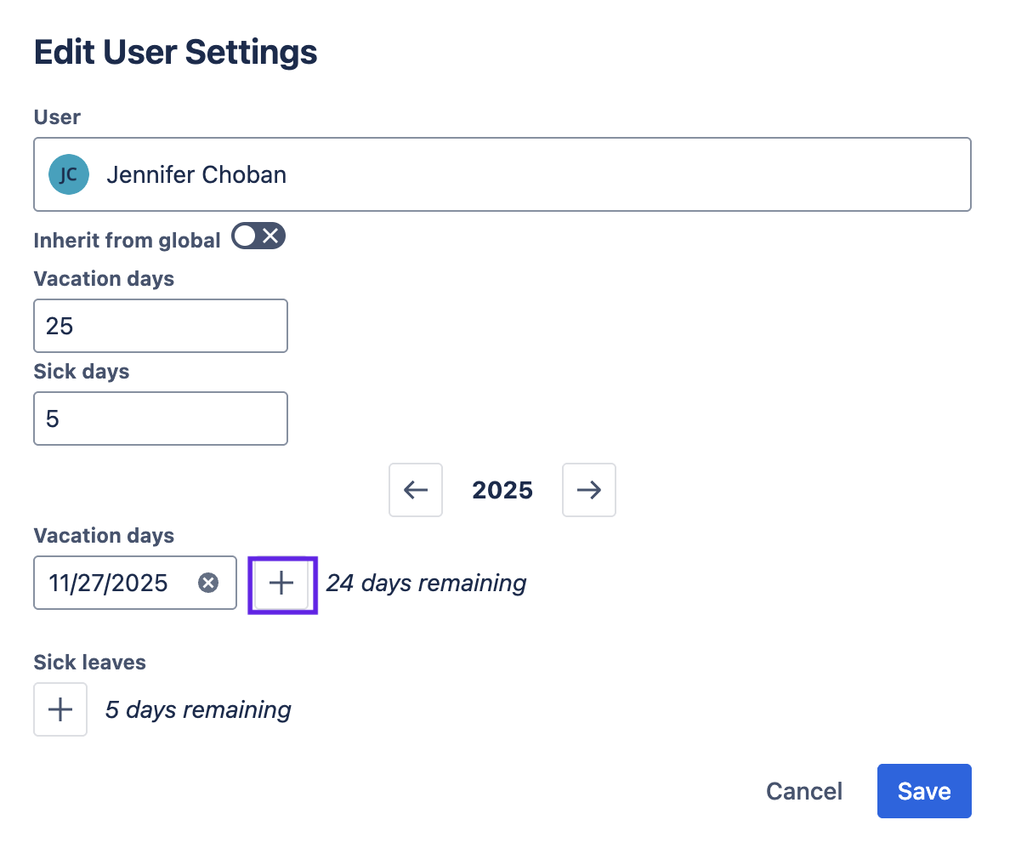Viewport: 1010px width, 854px height.
Task: Save the user settings
Action: pos(923,791)
